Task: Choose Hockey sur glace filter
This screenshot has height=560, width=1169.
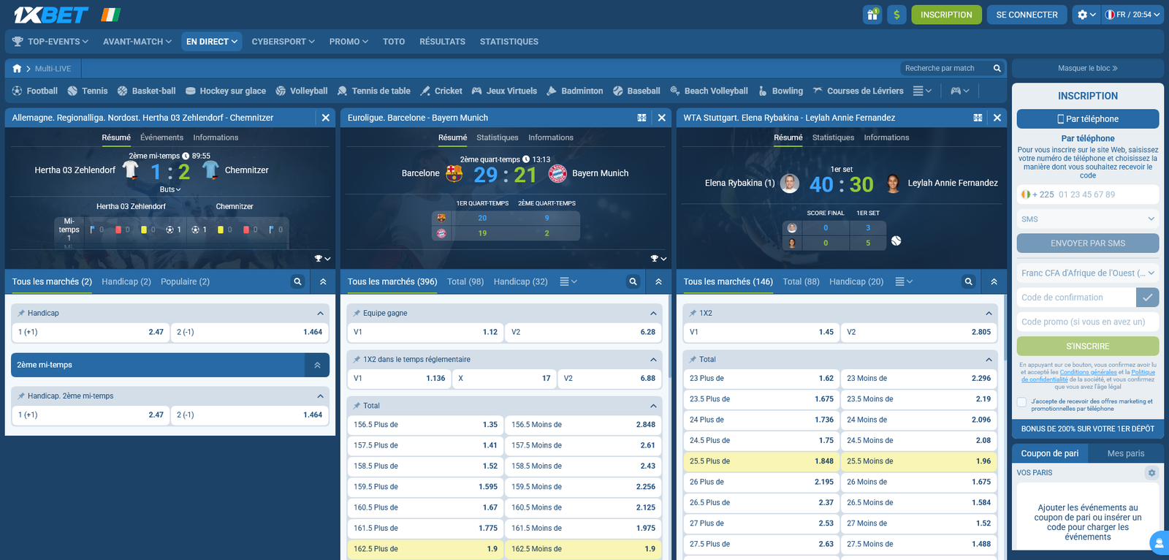Action: [x=226, y=91]
